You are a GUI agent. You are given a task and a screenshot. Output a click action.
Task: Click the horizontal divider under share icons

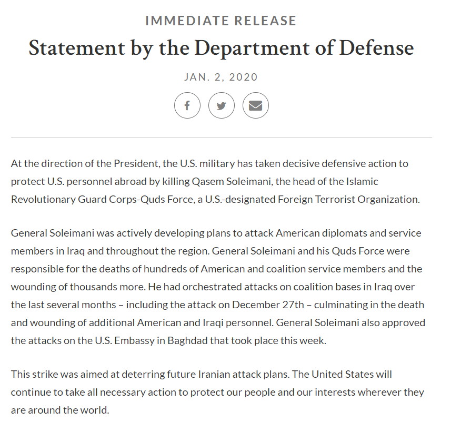[221, 137]
